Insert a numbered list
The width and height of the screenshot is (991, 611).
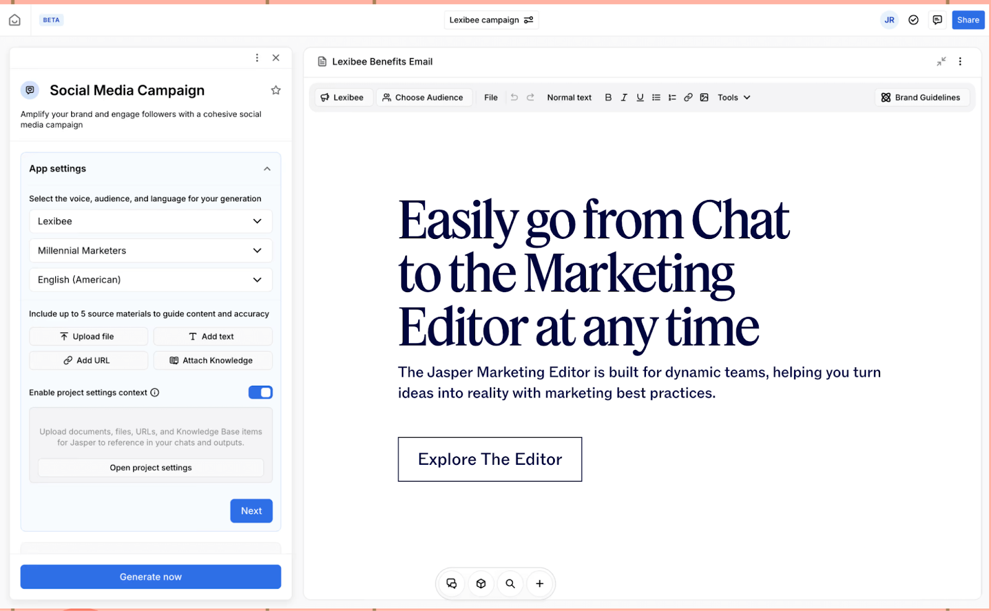click(x=672, y=97)
